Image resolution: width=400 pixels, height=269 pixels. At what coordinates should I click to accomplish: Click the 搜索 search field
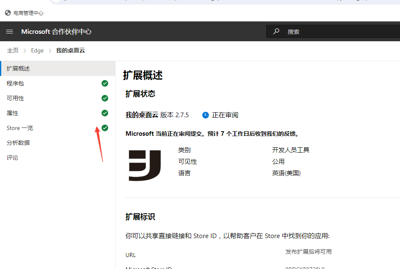(x=333, y=31)
